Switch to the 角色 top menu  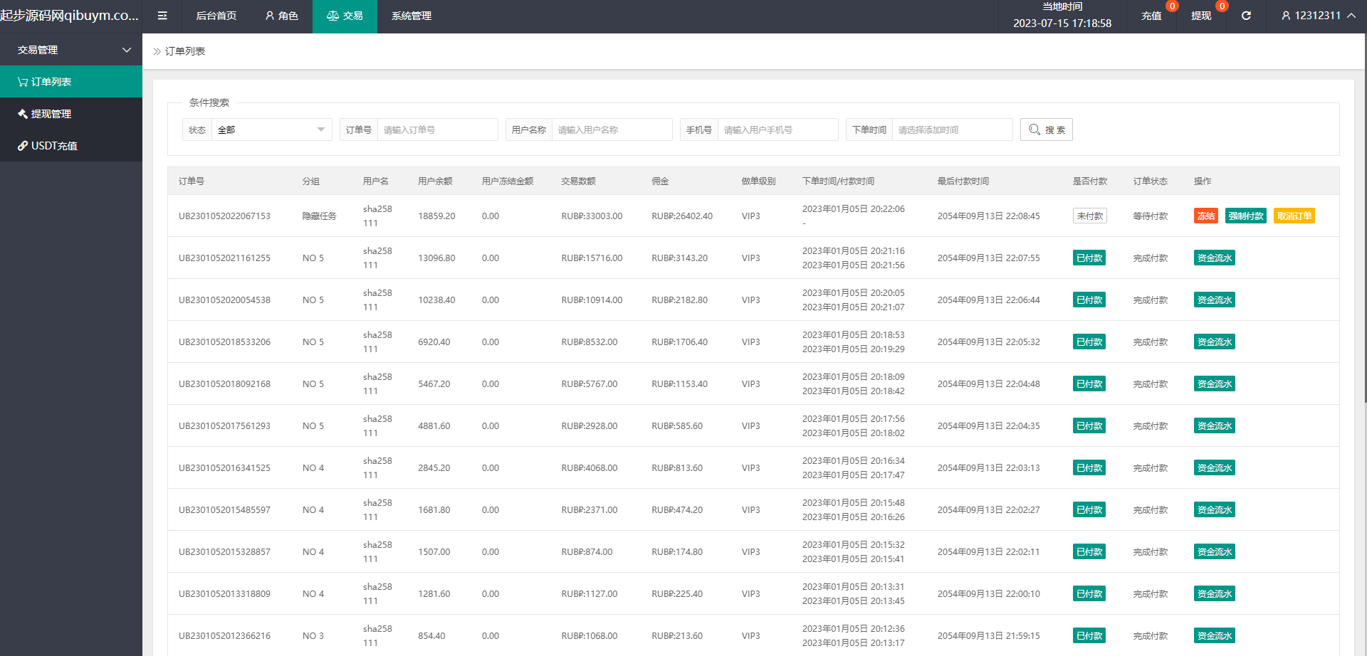pyautogui.click(x=281, y=16)
